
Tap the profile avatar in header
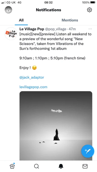tap(8, 10)
